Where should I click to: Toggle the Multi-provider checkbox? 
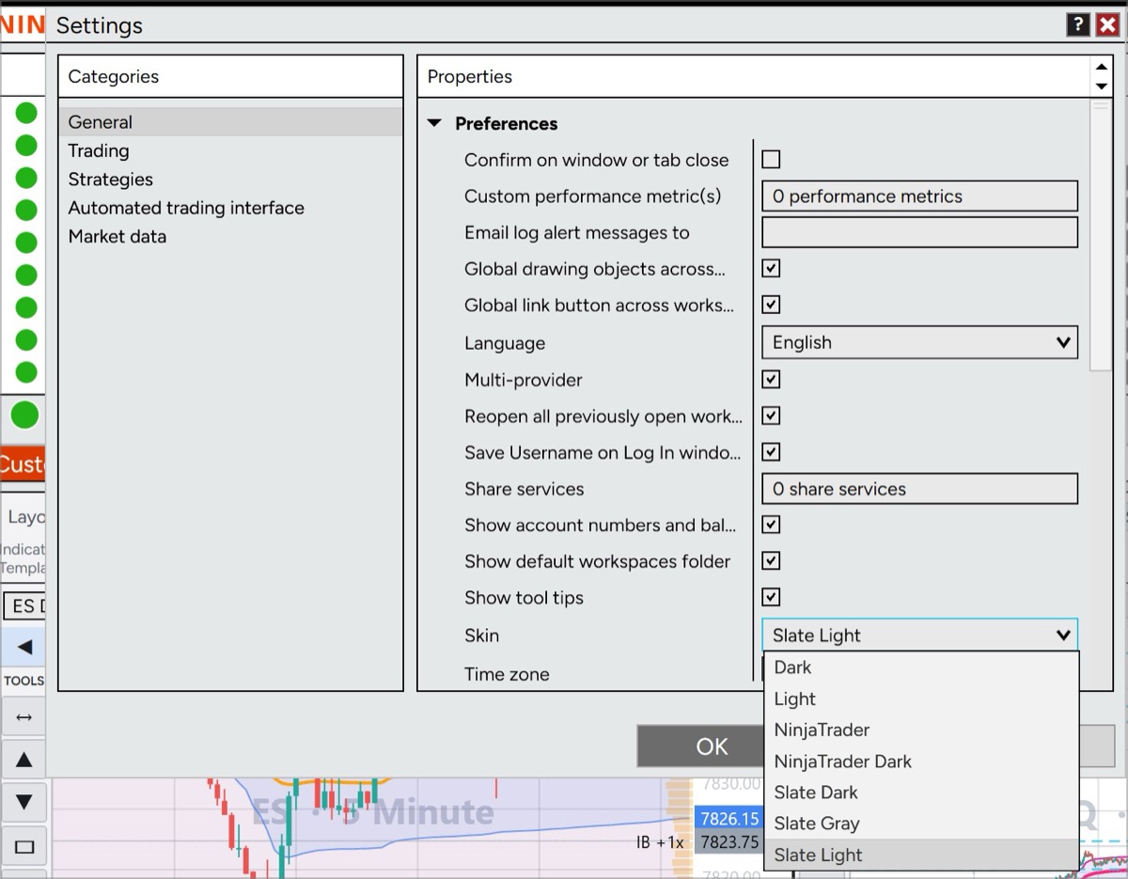771,380
